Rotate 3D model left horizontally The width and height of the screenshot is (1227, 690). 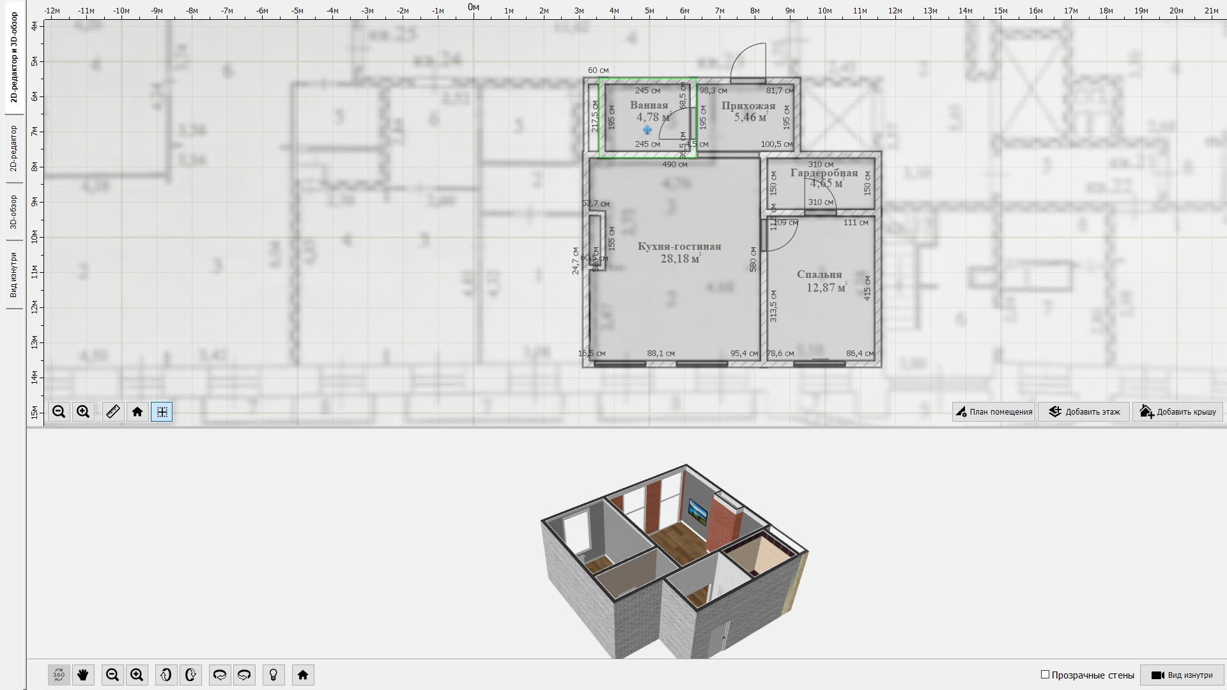pos(220,675)
